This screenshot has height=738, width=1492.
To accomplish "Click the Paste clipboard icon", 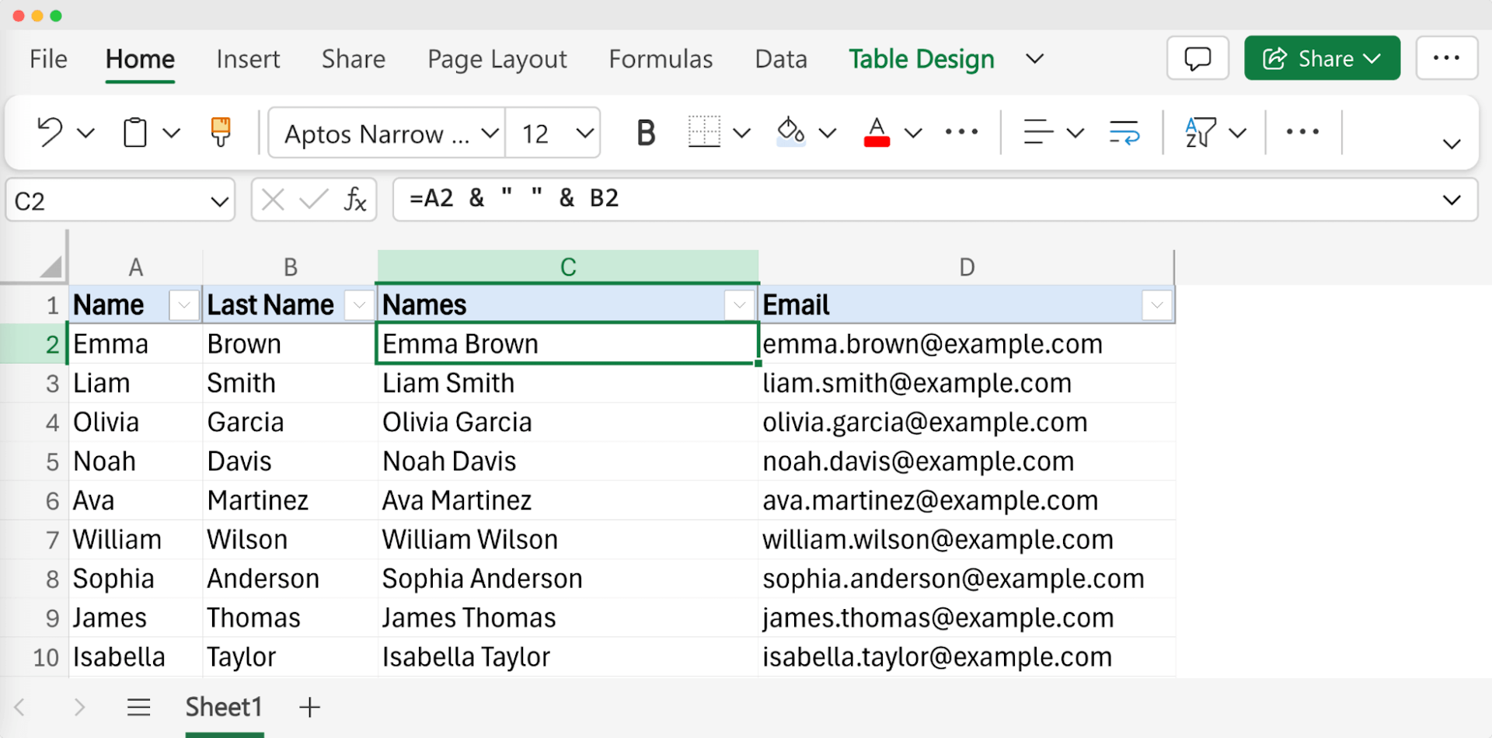I will coord(134,132).
